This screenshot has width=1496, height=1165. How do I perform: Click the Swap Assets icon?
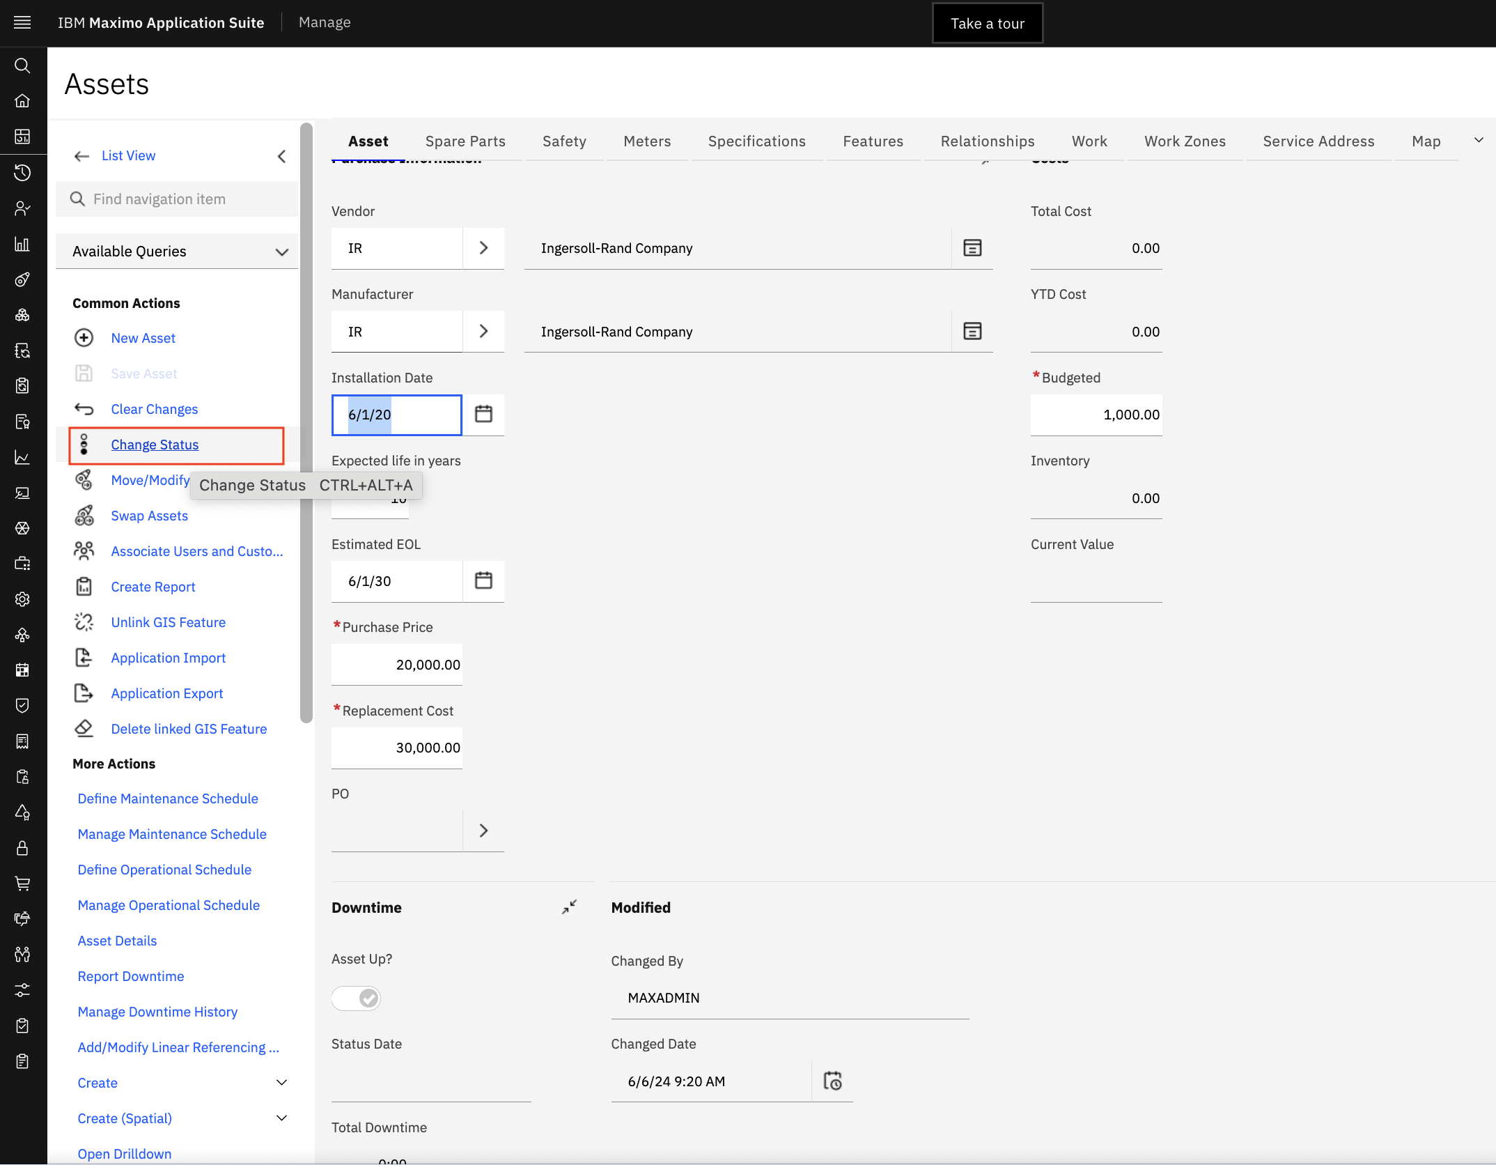coord(83,515)
